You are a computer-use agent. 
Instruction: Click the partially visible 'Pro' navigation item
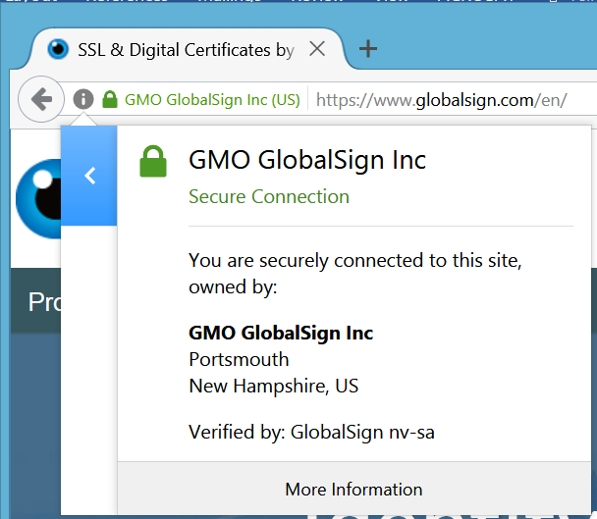tap(43, 301)
